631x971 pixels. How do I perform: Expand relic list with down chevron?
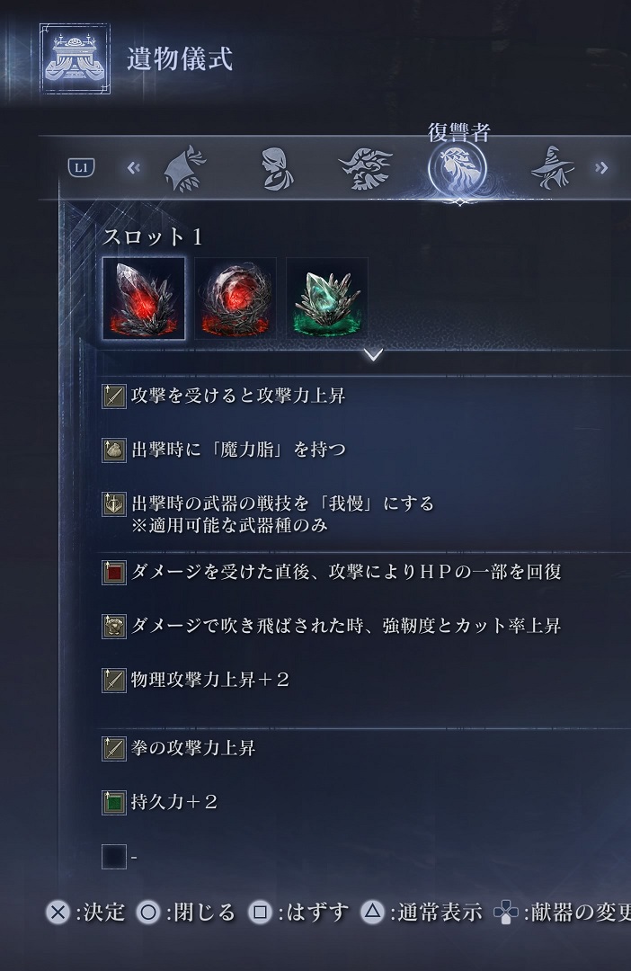(x=373, y=355)
